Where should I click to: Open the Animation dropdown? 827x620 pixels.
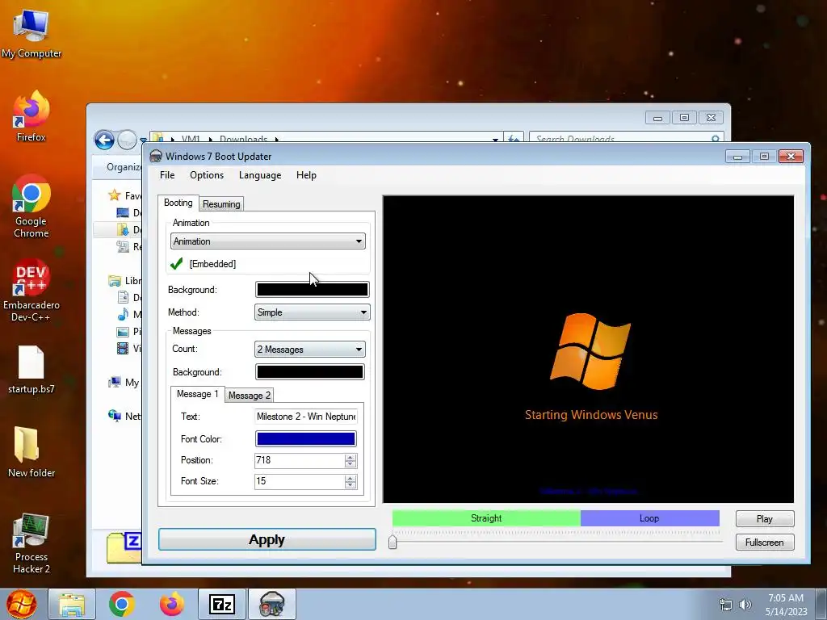[268, 241]
